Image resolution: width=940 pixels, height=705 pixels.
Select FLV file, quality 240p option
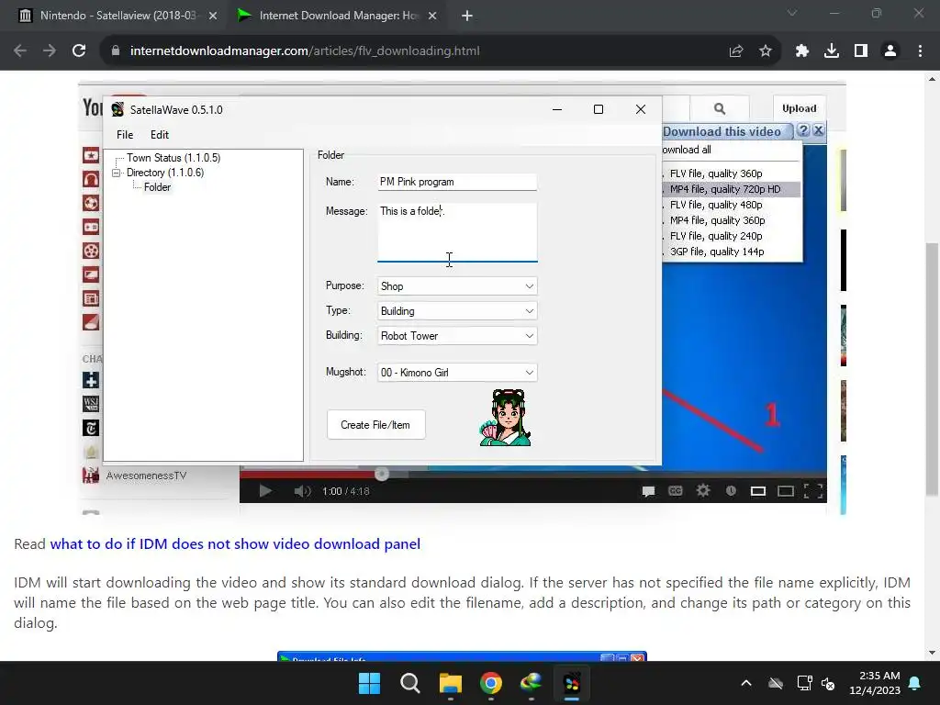715,236
